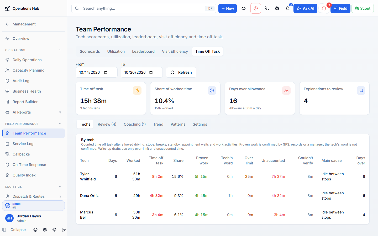Click the eye view icon in top bar
Image resolution: width=378 pixels, height=236 pixels.
click(x=244, y=8)
